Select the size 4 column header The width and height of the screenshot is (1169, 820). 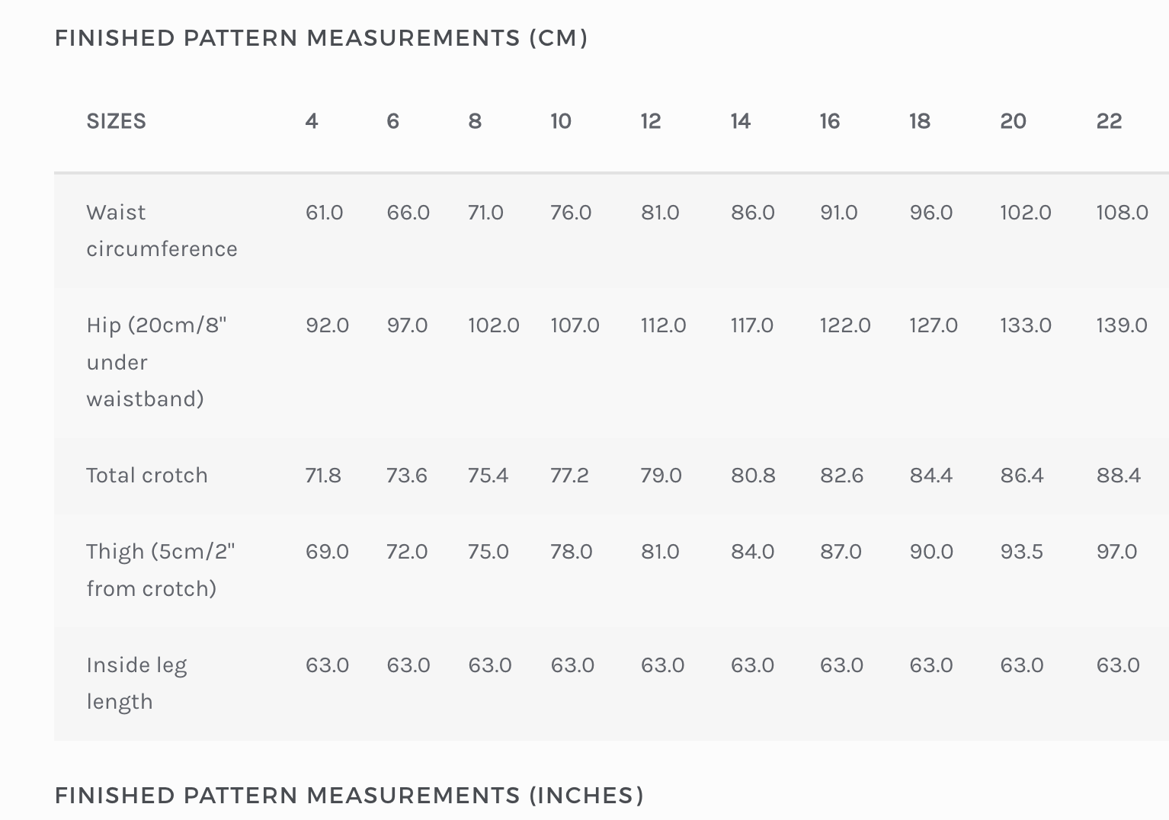312,121
